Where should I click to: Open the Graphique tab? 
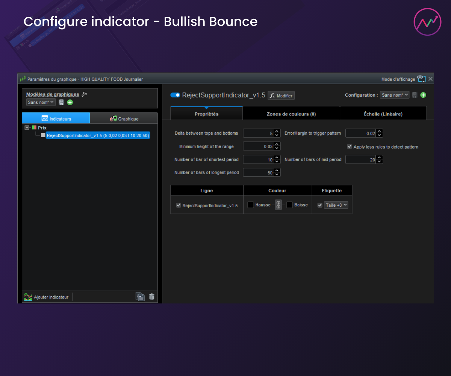[x=124, y=118]
